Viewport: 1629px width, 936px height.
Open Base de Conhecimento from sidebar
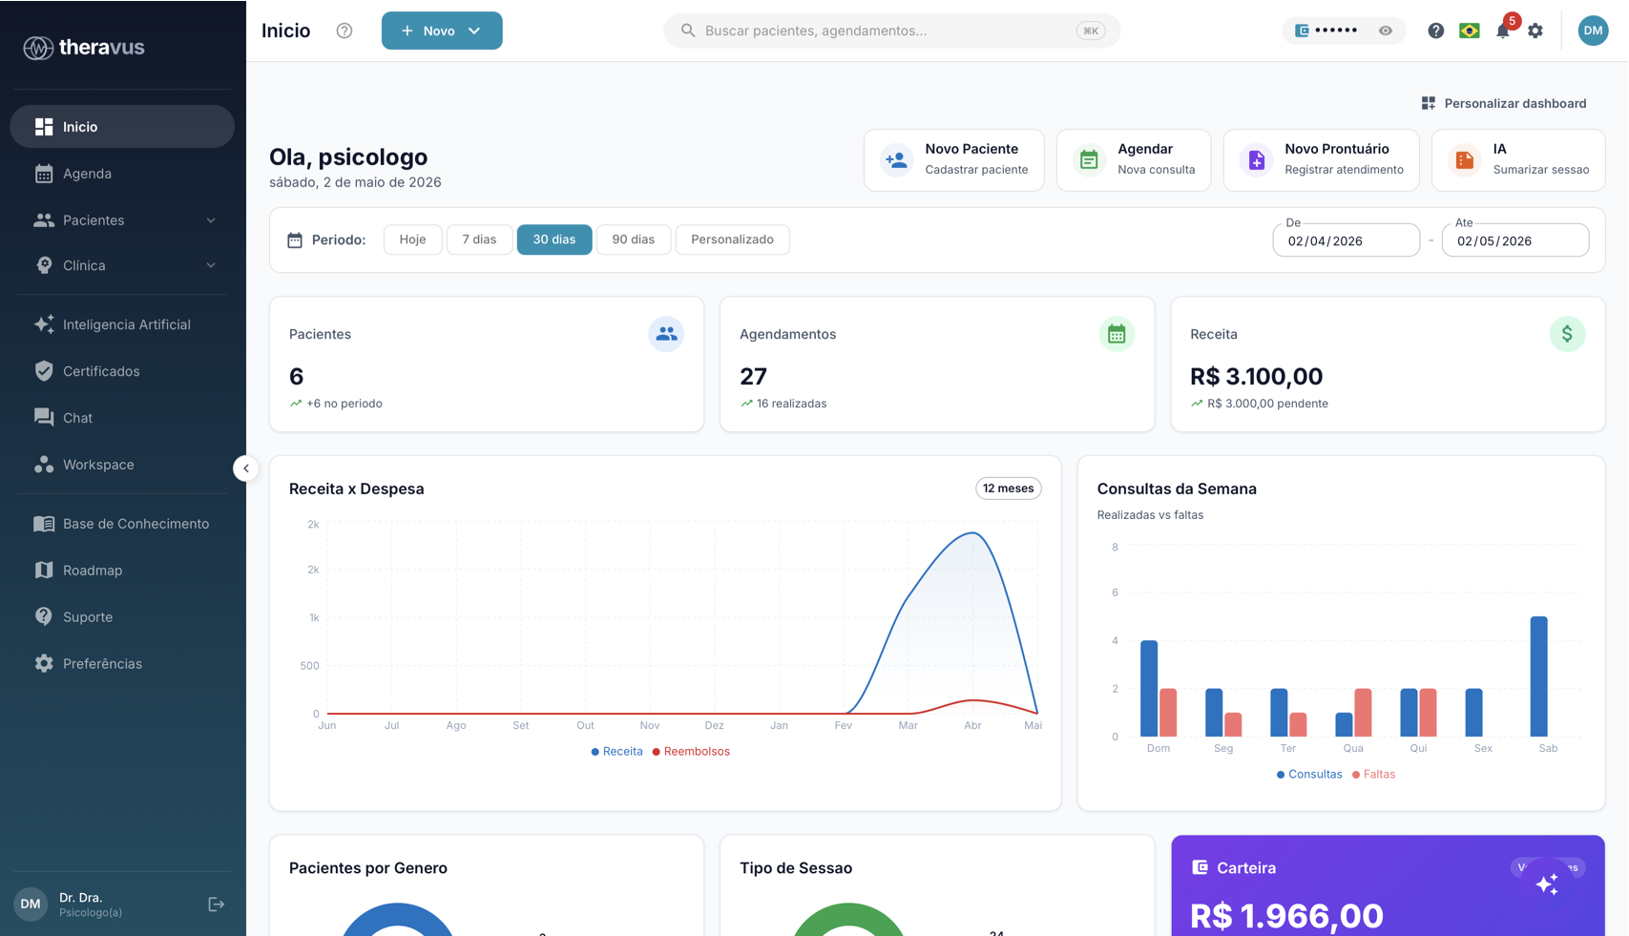(122, 524)
